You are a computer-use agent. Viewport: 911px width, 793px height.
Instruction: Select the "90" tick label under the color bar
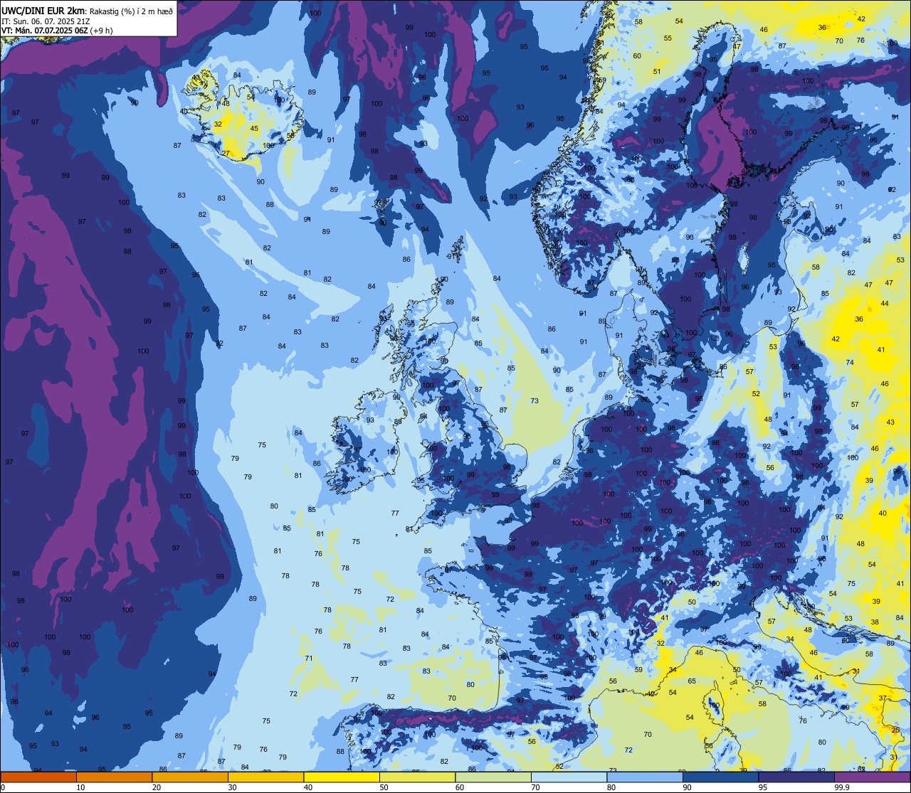688,787
